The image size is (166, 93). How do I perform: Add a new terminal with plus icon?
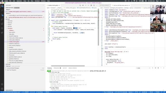tap(153, 68)
